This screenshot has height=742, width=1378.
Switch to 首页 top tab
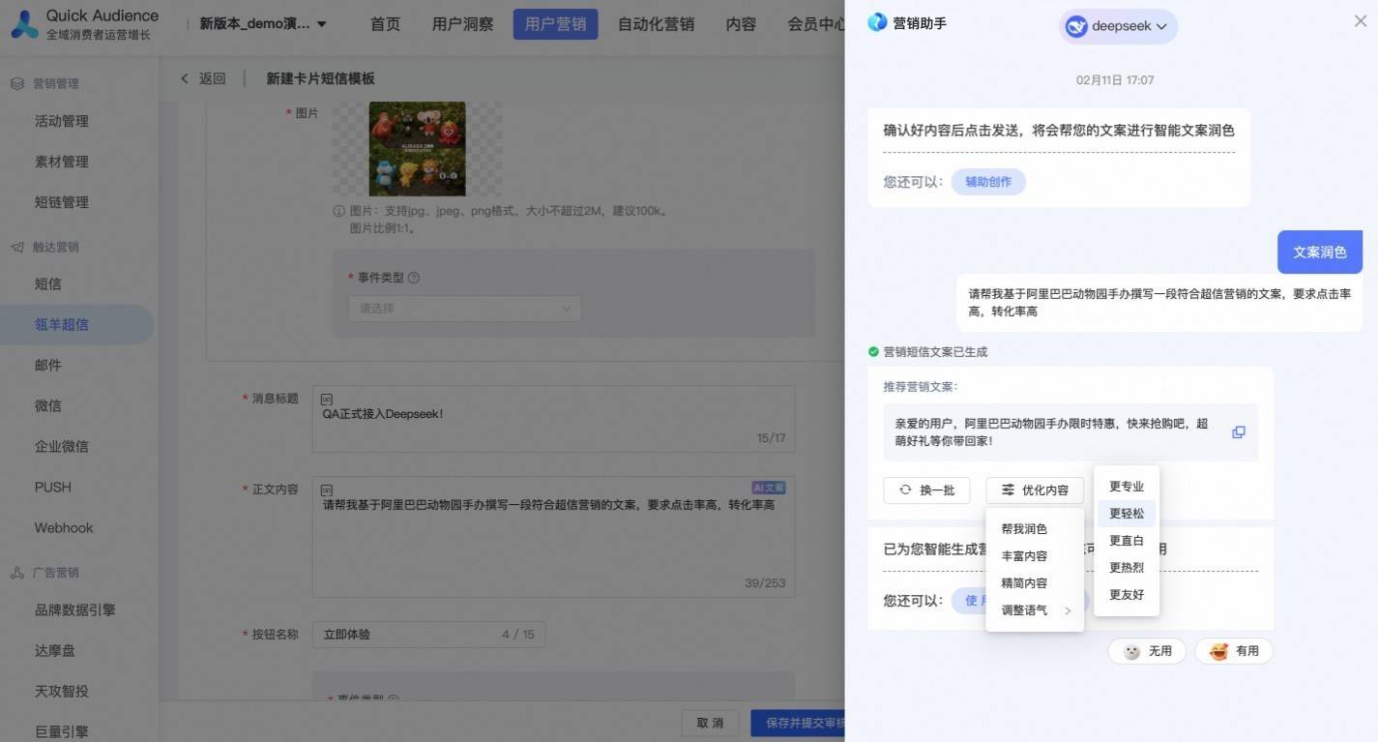point(386,24)
